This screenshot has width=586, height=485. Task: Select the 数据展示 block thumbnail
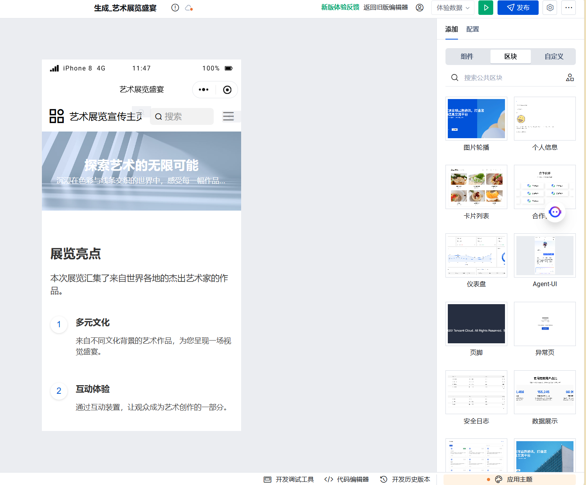tap(545, 392)
